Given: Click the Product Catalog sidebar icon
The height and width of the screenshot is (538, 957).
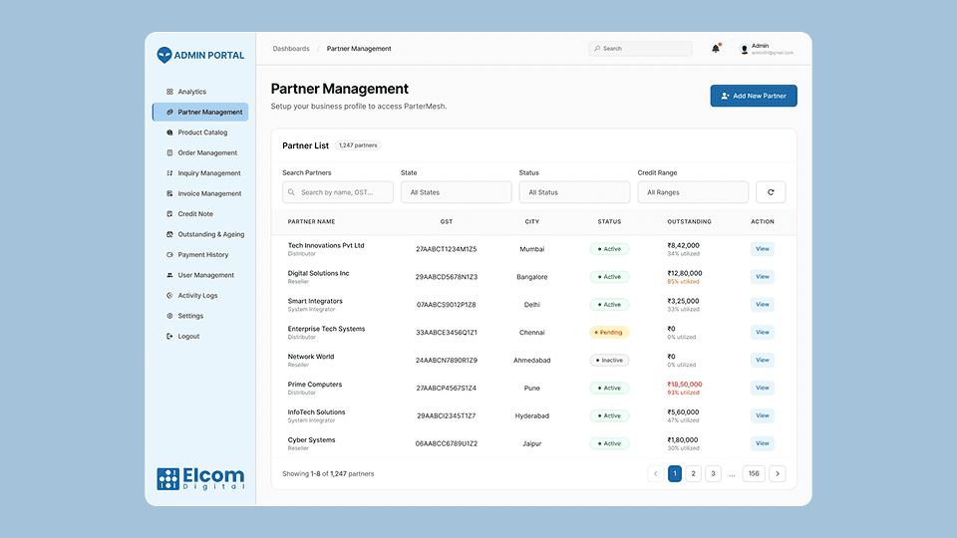Looking at the screenshot, I should tap(169, 133).
